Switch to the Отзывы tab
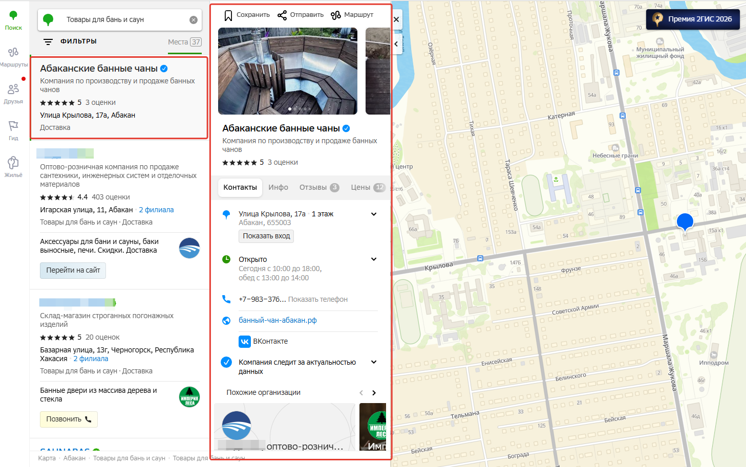This screenshot has width=746, height=467. click(x=319, y=187)
